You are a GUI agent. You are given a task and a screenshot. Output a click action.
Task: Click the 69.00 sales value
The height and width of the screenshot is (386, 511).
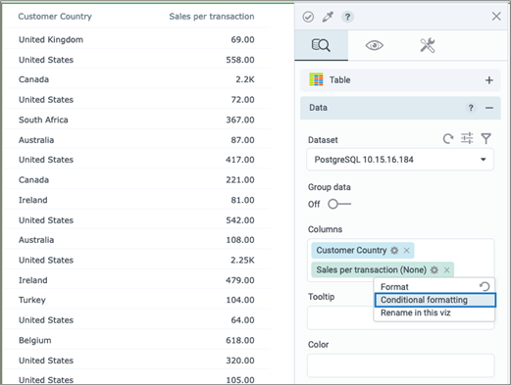click(x=242, y=39)
